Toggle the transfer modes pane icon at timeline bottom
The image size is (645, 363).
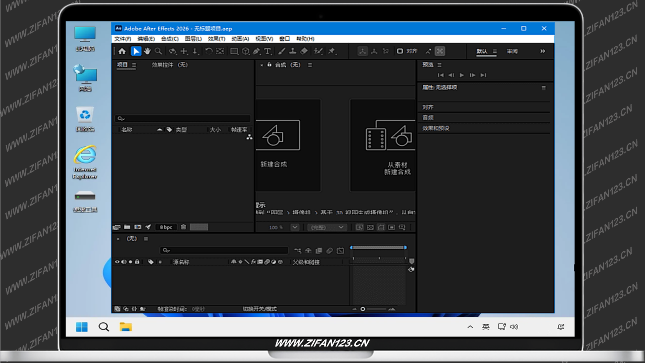[126, 309]
